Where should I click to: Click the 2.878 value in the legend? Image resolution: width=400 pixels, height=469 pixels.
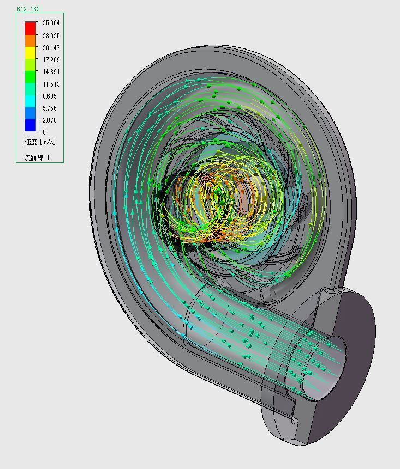click(49, 120)
